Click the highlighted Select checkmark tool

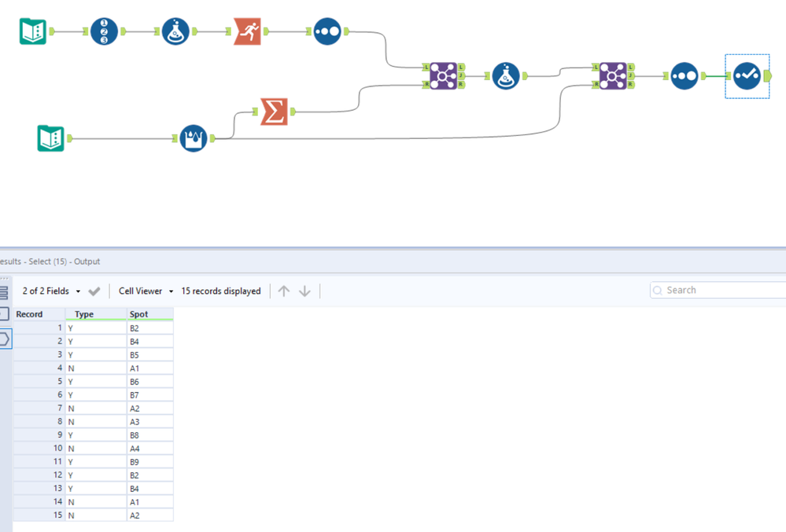[747, 76]
